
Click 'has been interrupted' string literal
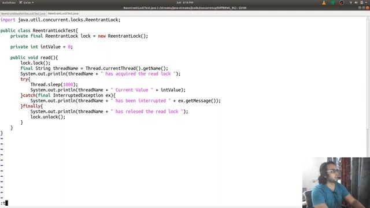pos(140,101)
